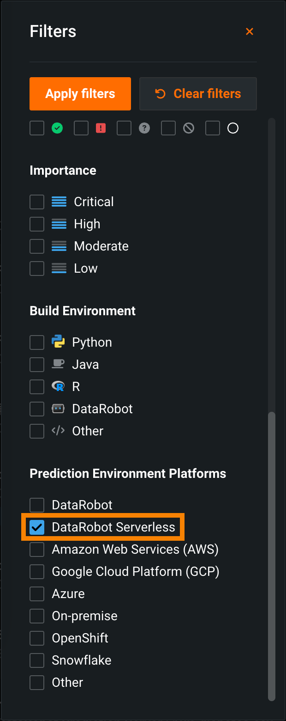
Task: Check the red failing status checkbox
Action: coord(81,128)
